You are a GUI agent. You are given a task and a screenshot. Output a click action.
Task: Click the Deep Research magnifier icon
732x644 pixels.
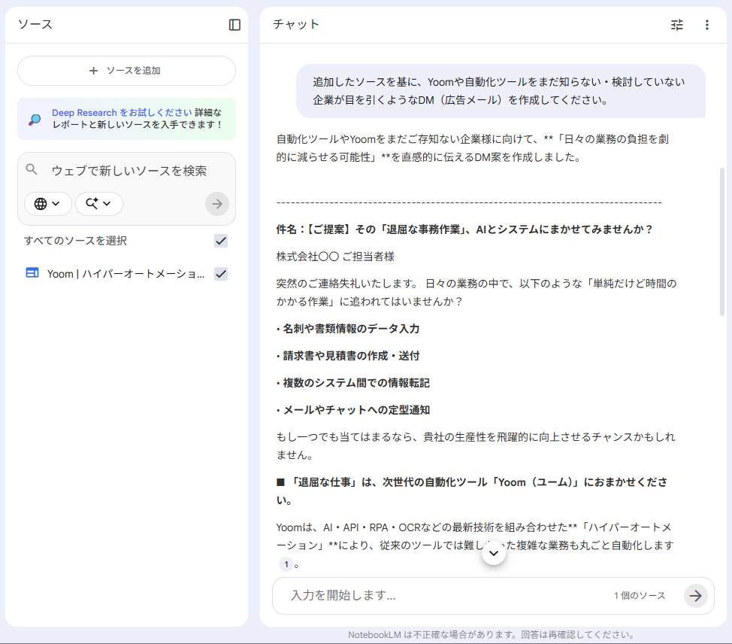tap(35, 119)
